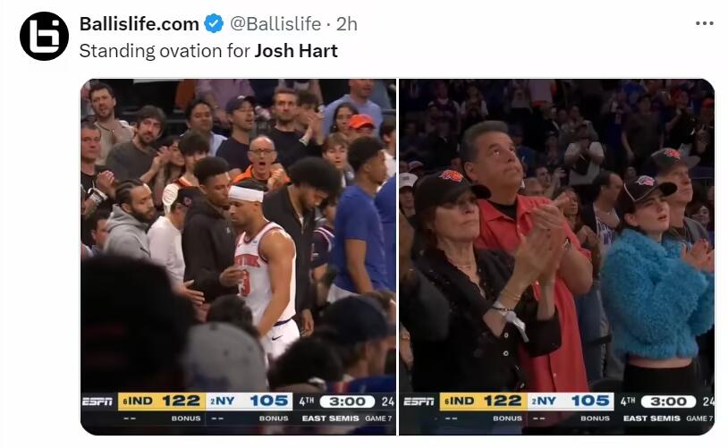Image resolution: width=728 pixels, height=448 pixels.
Task: Click the 2h timestamp link
Action: pos(346,23)
